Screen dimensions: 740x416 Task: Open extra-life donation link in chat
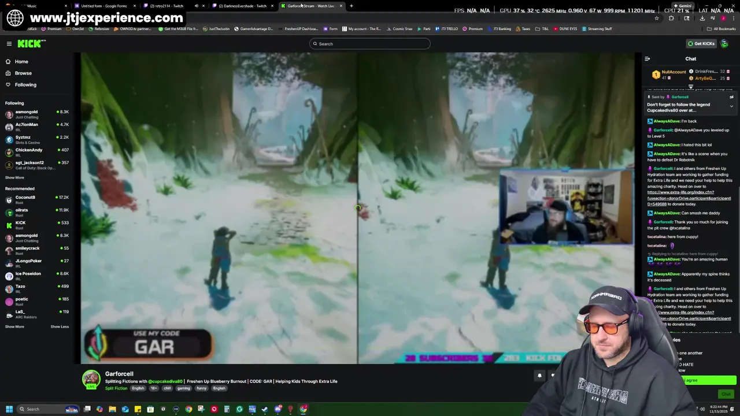(689, 198)
